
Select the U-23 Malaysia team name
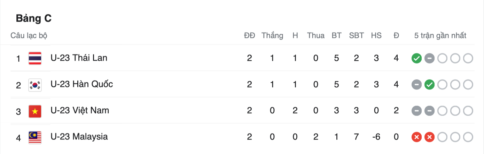pos(79,137)
